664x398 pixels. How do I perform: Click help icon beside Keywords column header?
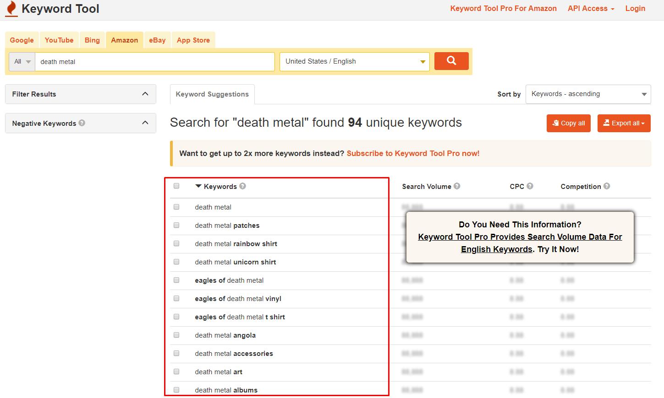pos(242,186)
